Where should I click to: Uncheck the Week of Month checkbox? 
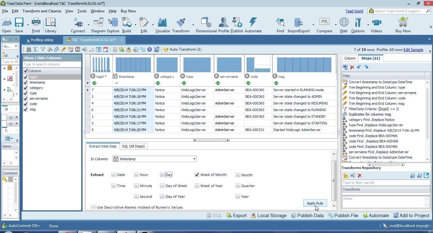coord(197,175)
